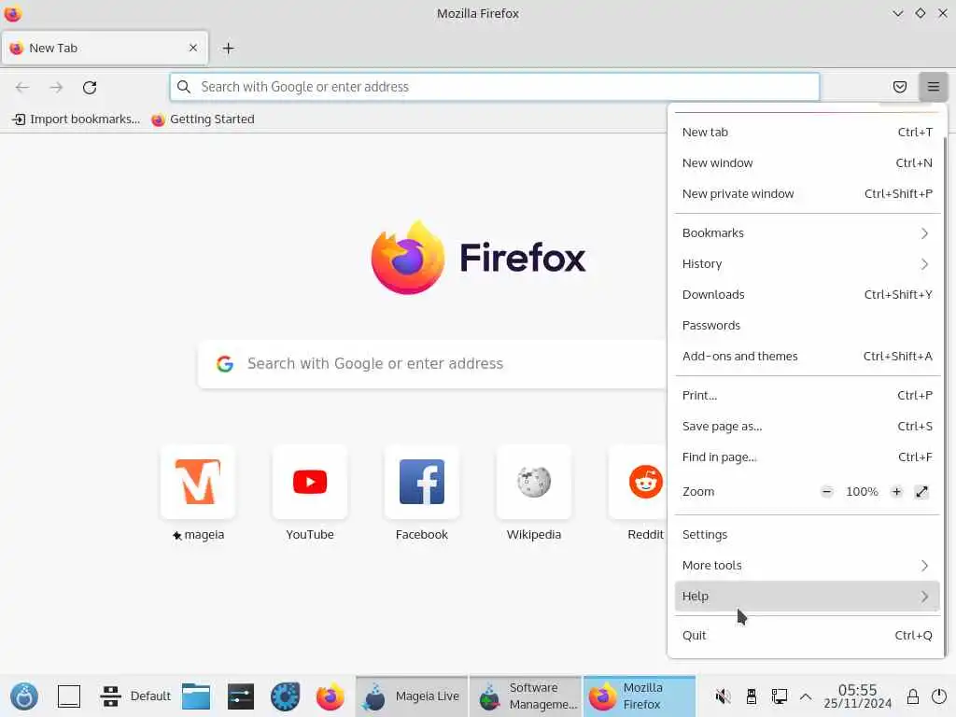Open the power/leave button

click(939, 696)
